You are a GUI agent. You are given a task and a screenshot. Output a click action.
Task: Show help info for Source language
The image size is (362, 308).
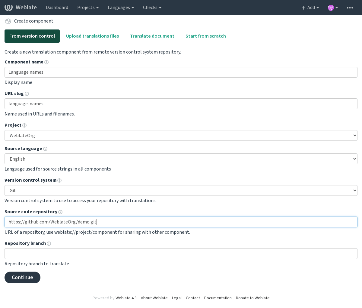[45, 149]
